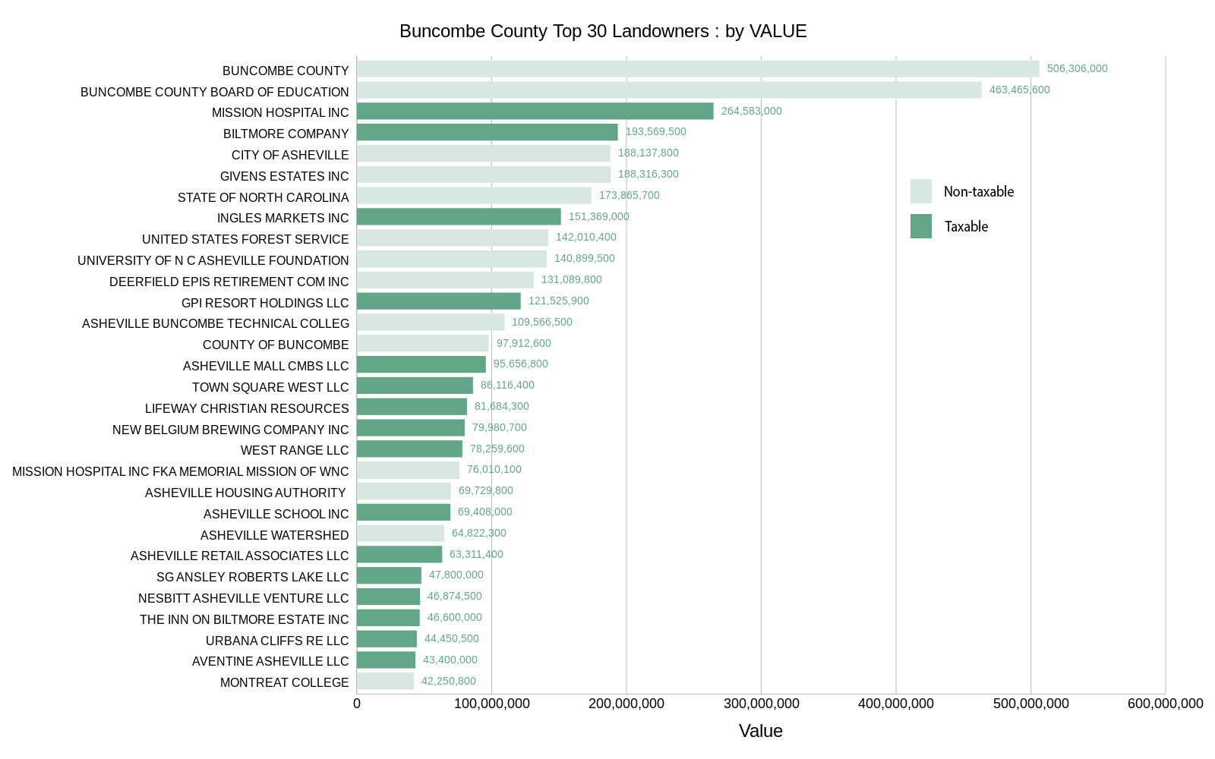Click the TOWN SQUARE WEST LLC label
The height and width of the screenshot is (759, 1215).
coord(270,387)
